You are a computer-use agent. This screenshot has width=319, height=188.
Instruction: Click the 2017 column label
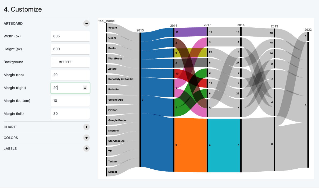207,25
